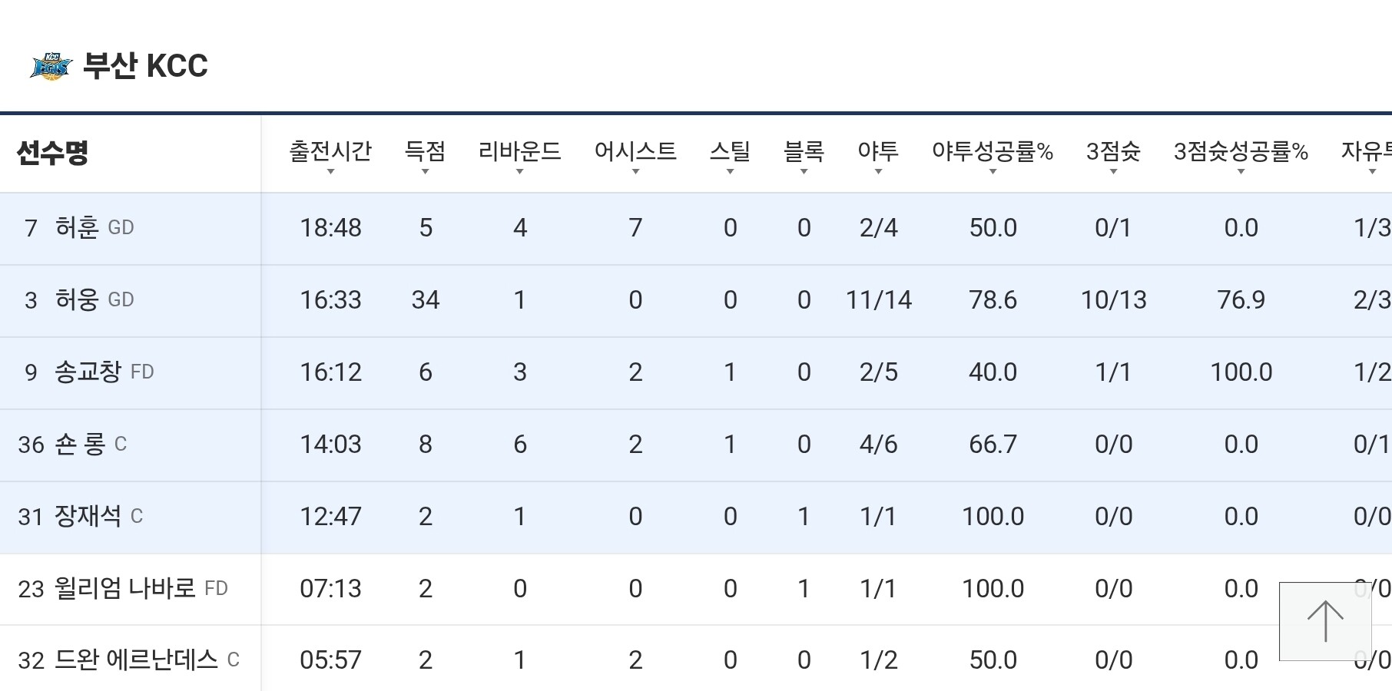Sort by 스틸 column arrow

[x=730, y=171]
